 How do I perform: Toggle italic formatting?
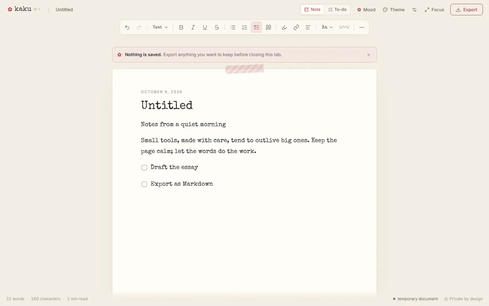tap(193, 27)
